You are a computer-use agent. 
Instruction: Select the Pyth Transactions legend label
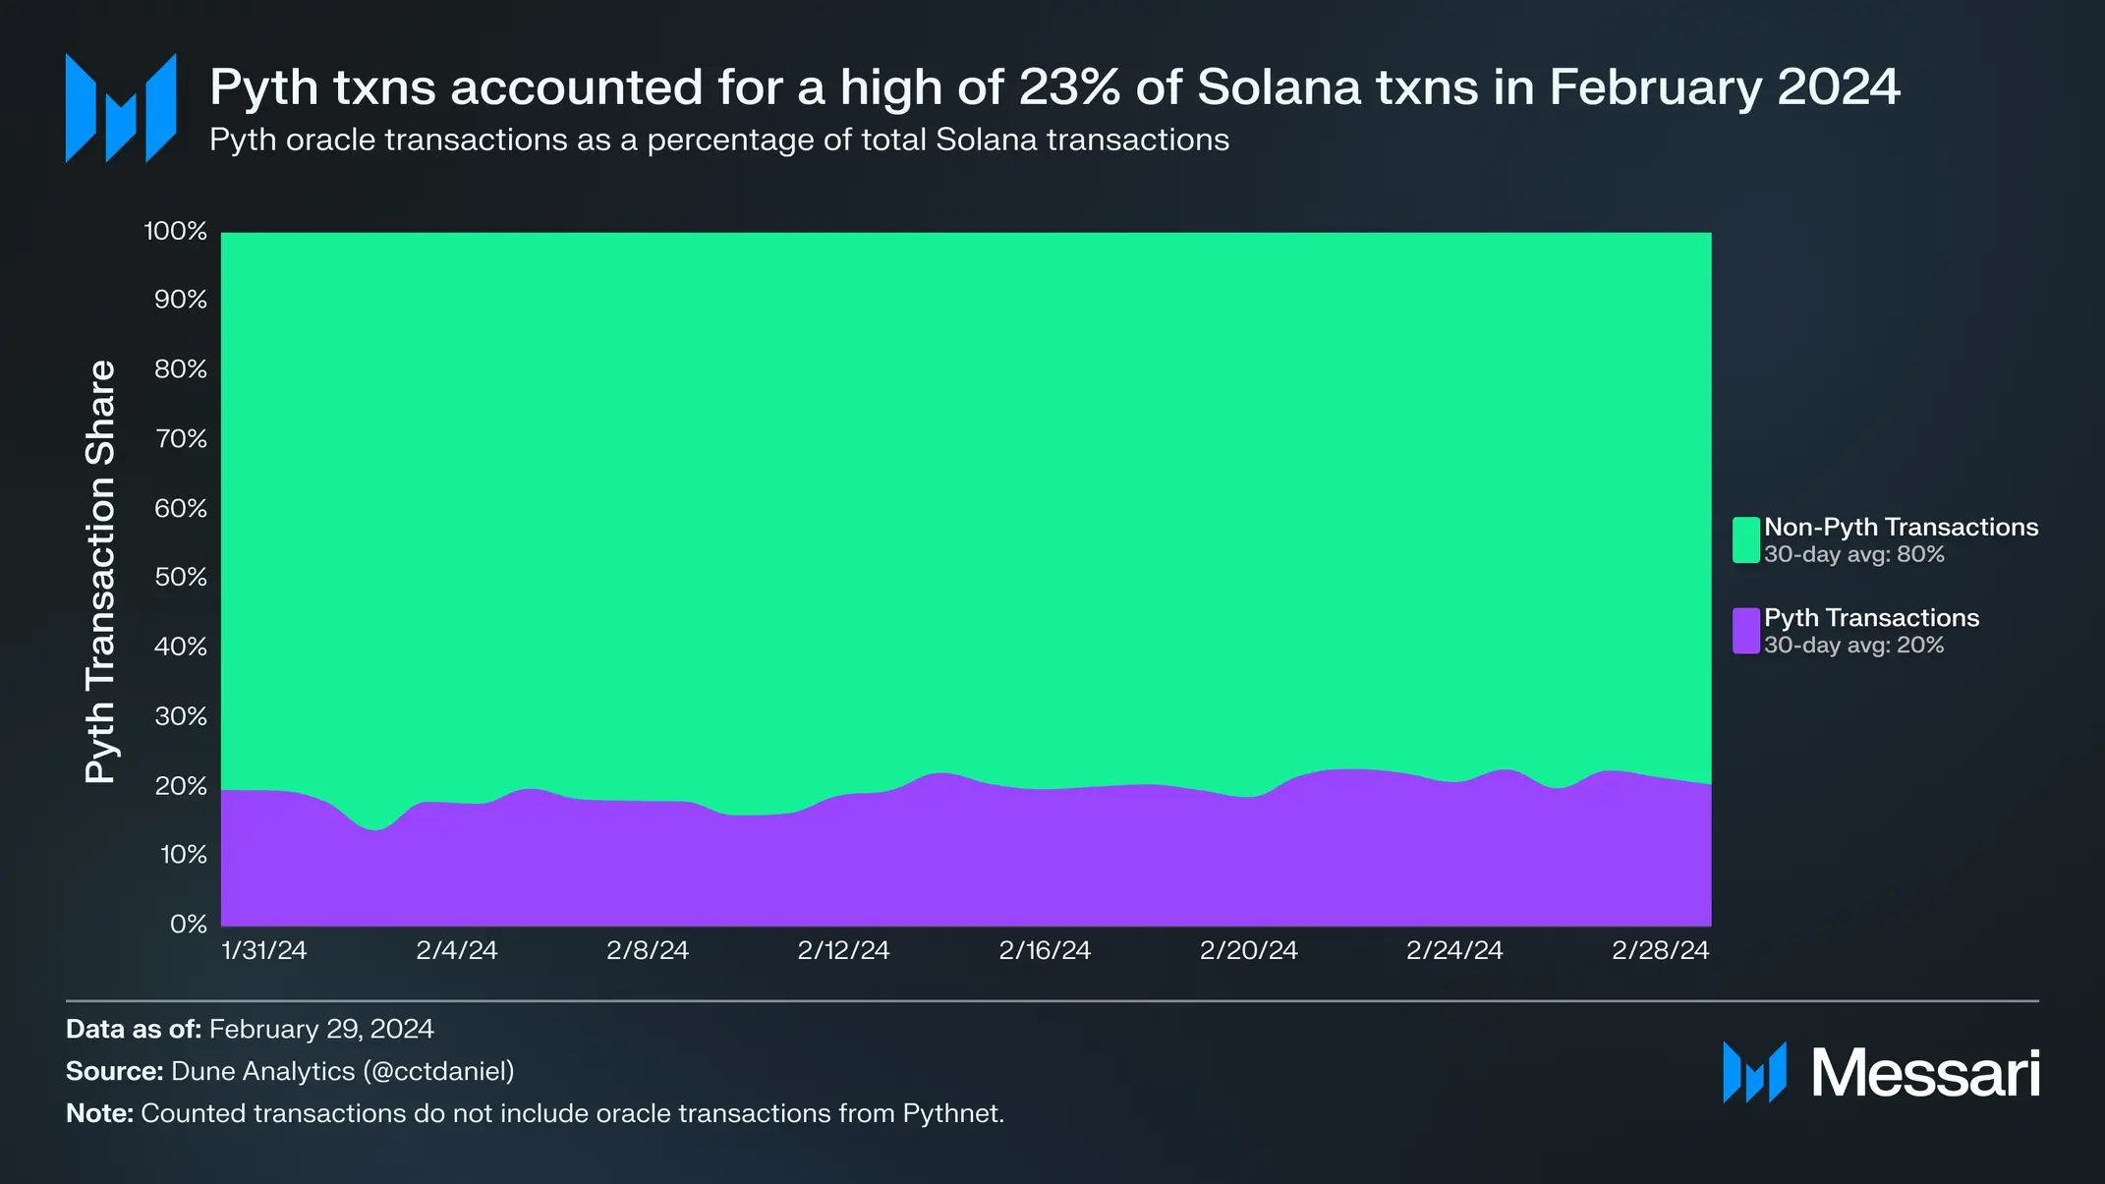[1871, 618]
